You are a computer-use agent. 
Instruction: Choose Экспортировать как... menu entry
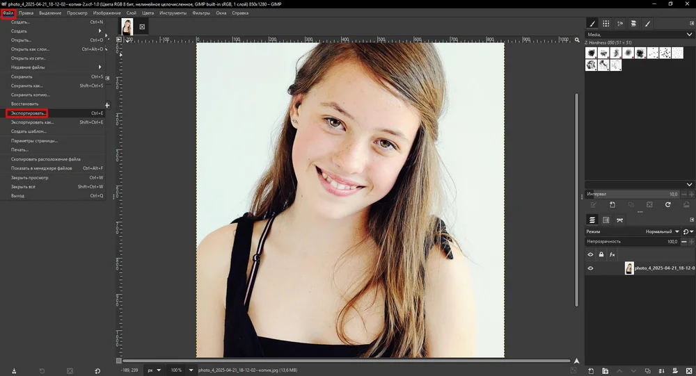click(53, 122)
